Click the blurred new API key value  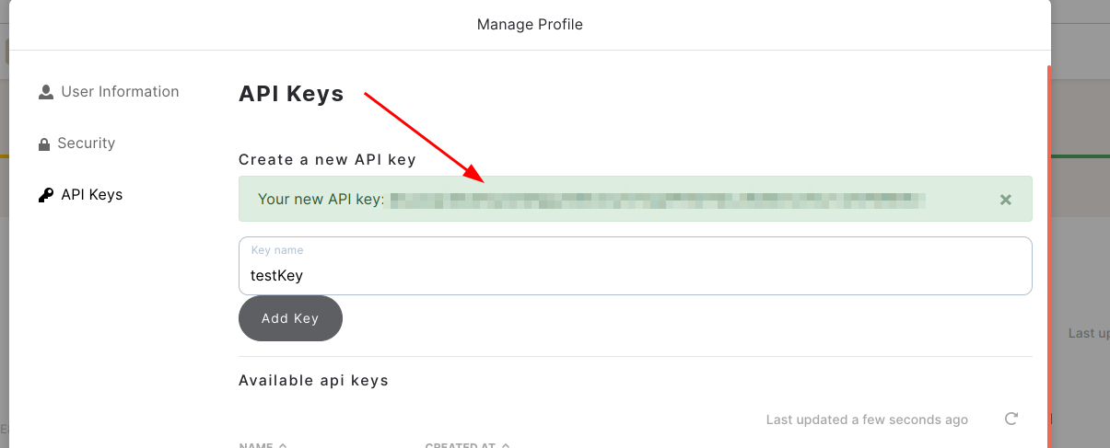coord(656,199)
